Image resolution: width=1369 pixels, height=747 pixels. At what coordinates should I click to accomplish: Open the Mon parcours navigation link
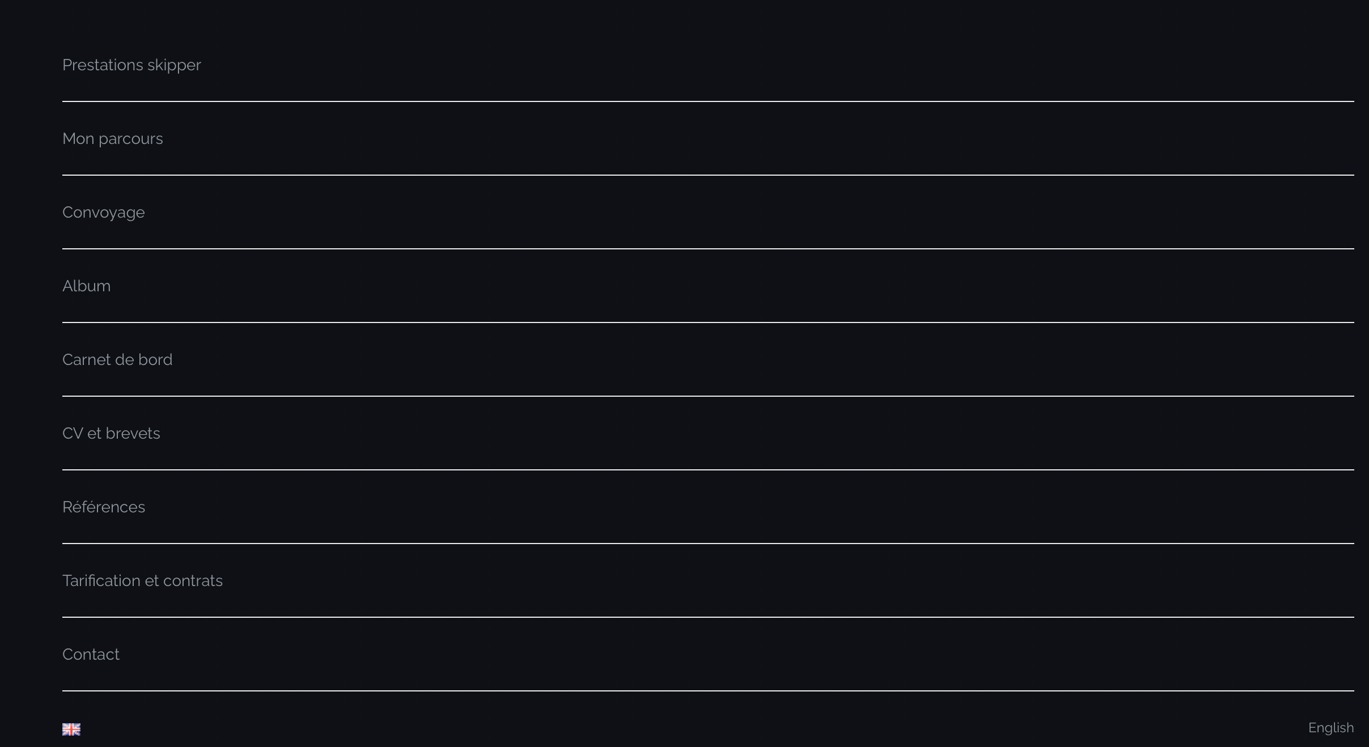(x=113, y=139)
